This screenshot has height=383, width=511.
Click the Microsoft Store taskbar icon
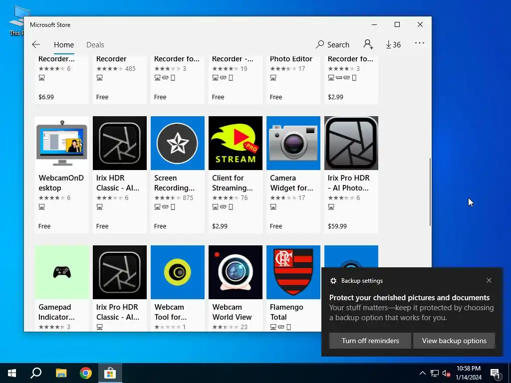(110, 373)
